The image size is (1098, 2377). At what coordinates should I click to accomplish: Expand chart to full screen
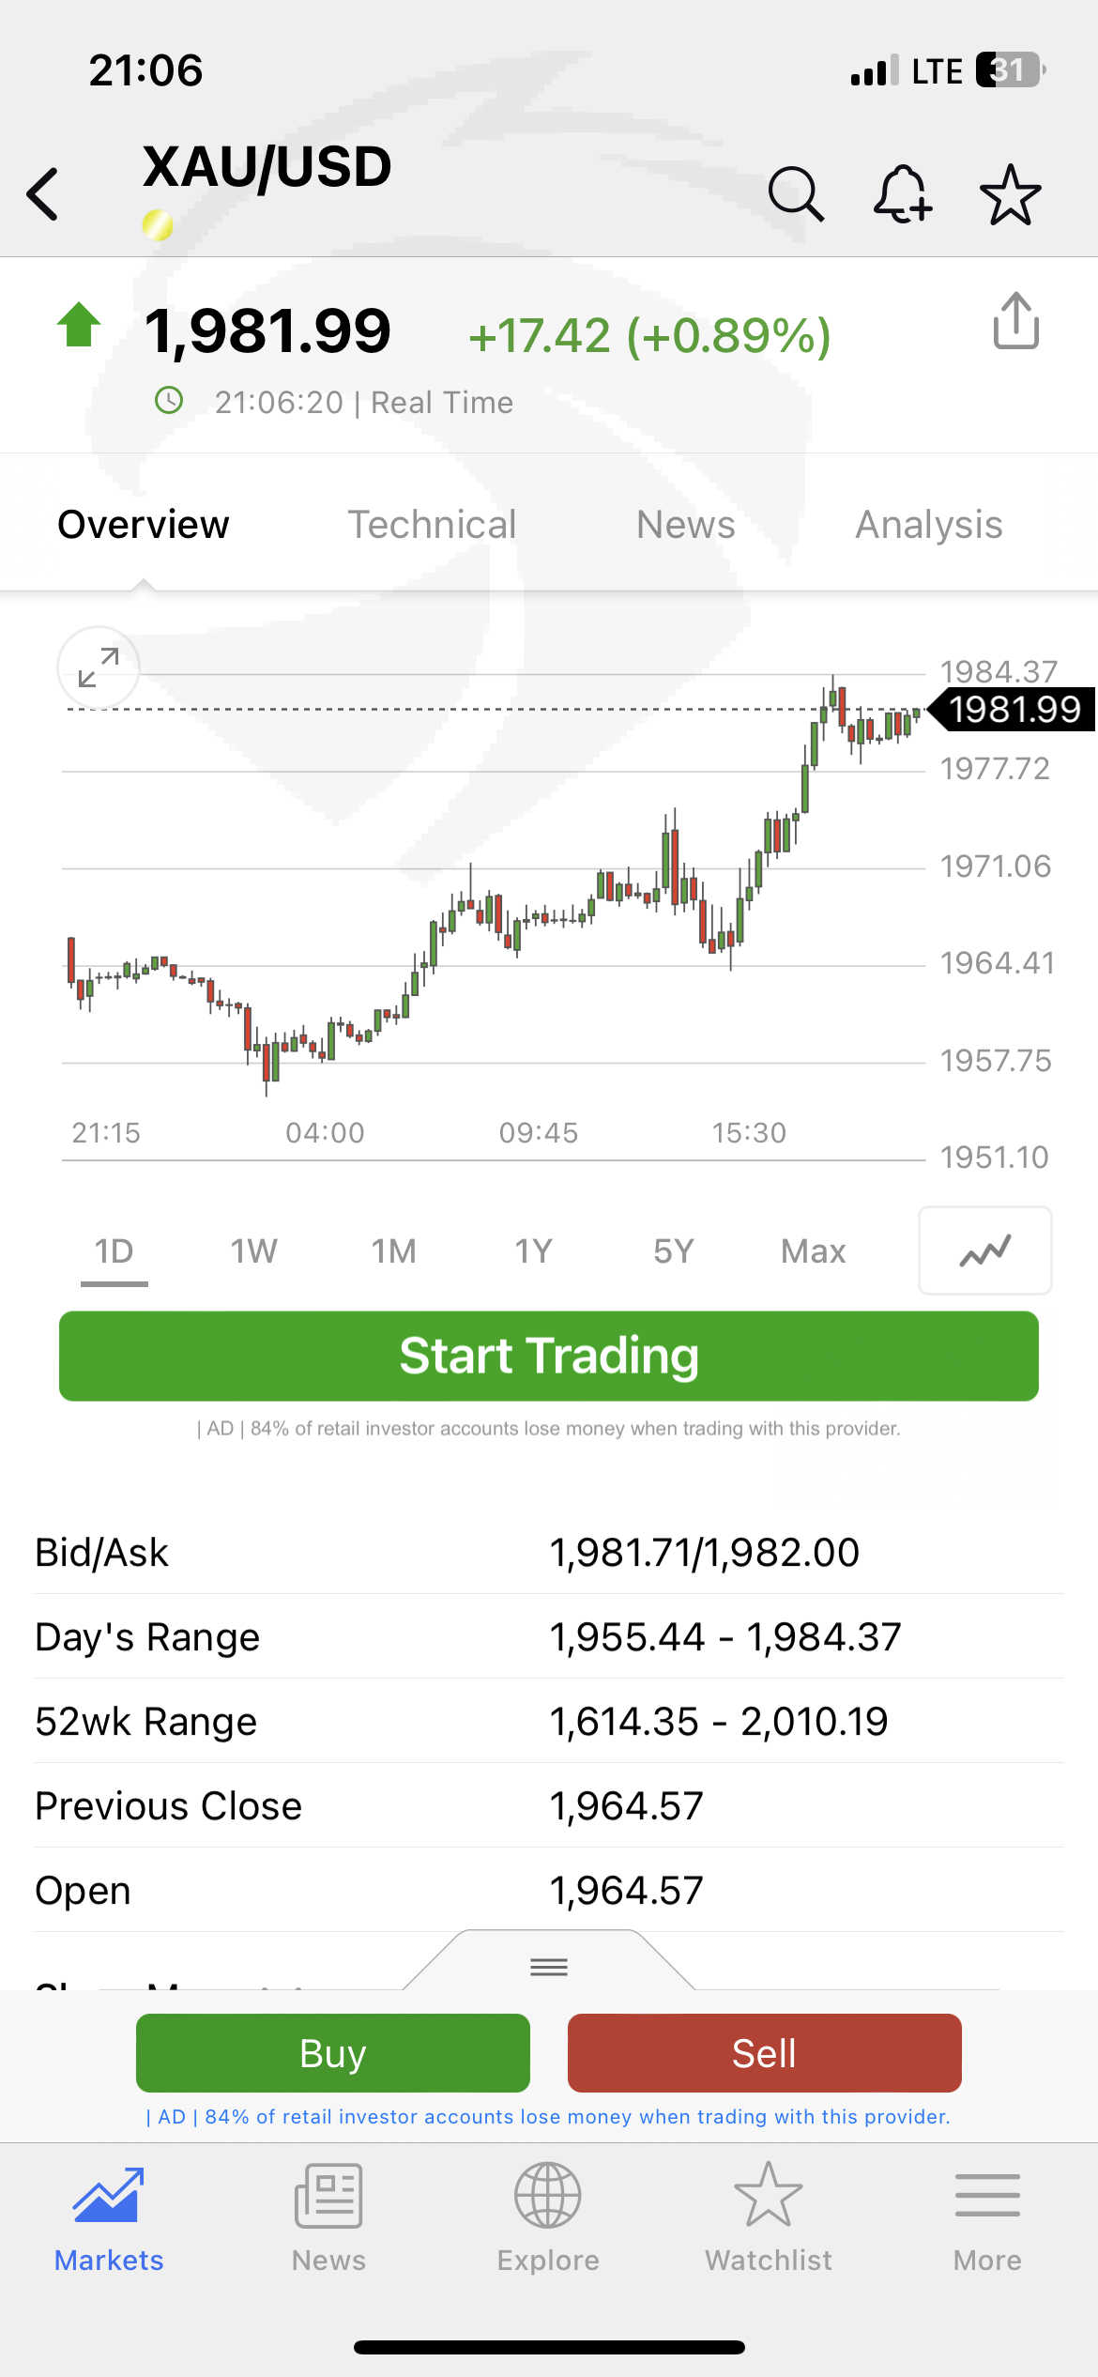99,667
